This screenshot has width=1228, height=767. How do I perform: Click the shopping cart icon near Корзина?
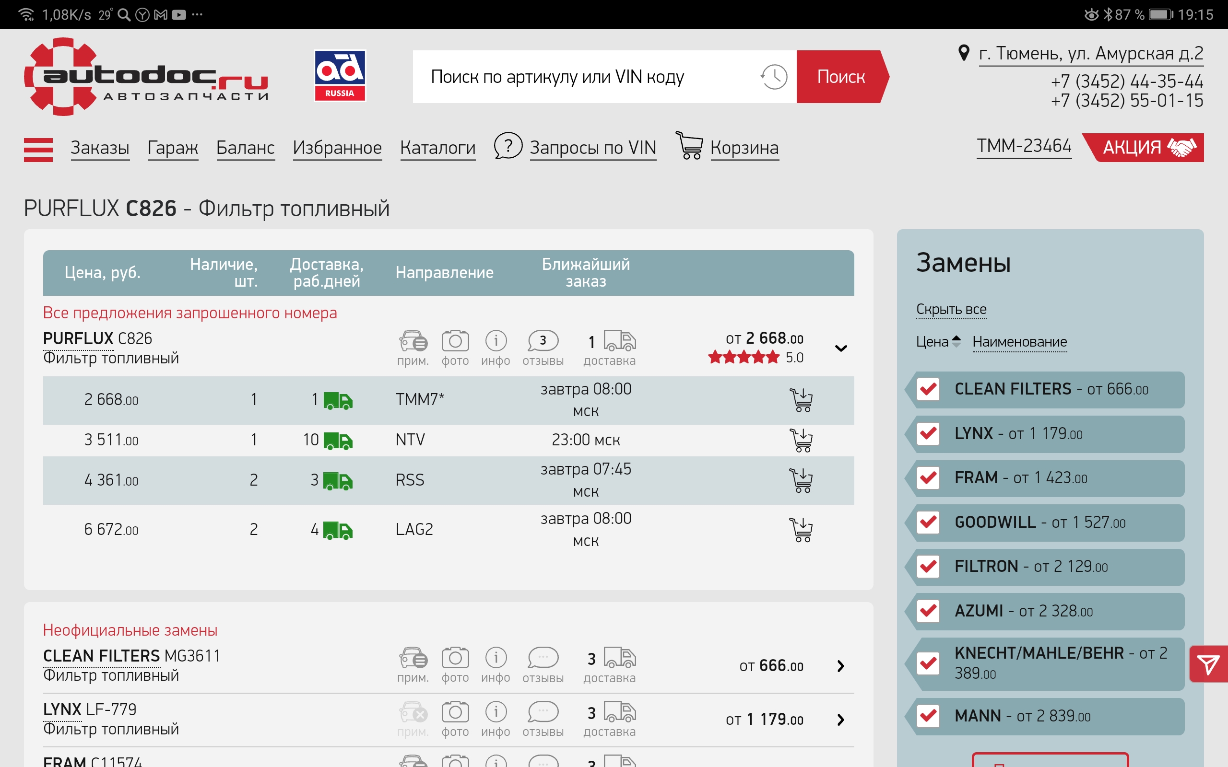click(689, 146)
